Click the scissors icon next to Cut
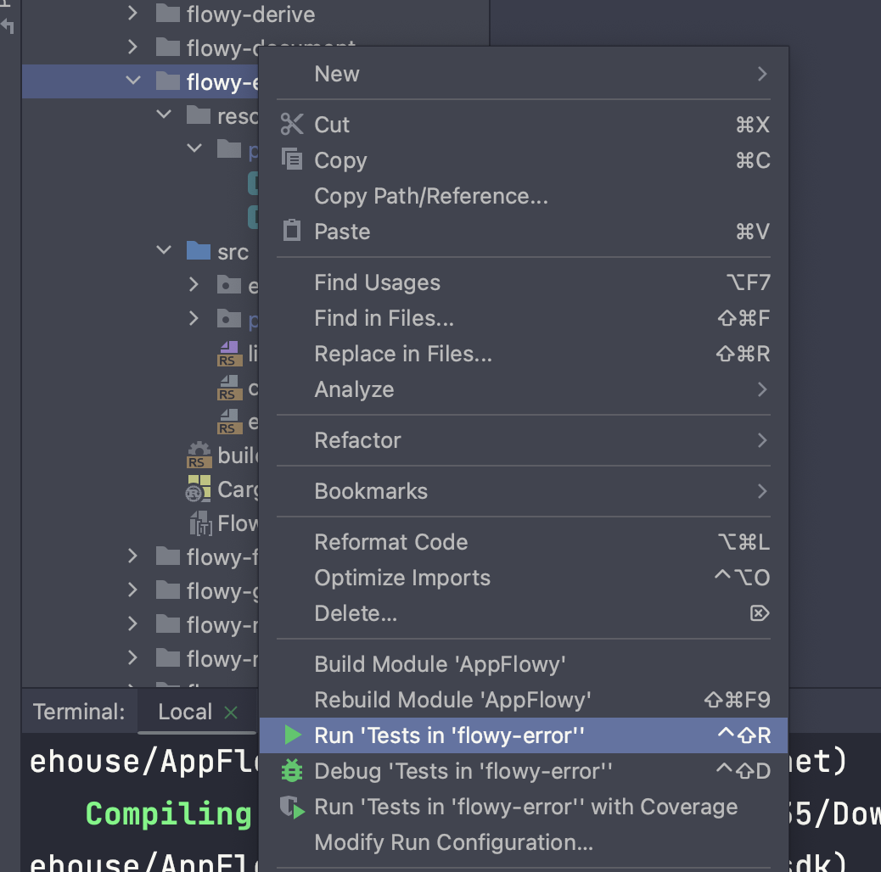Image resolution: width=881 pixels, height=872 pixels. click(x=291, y=124)
